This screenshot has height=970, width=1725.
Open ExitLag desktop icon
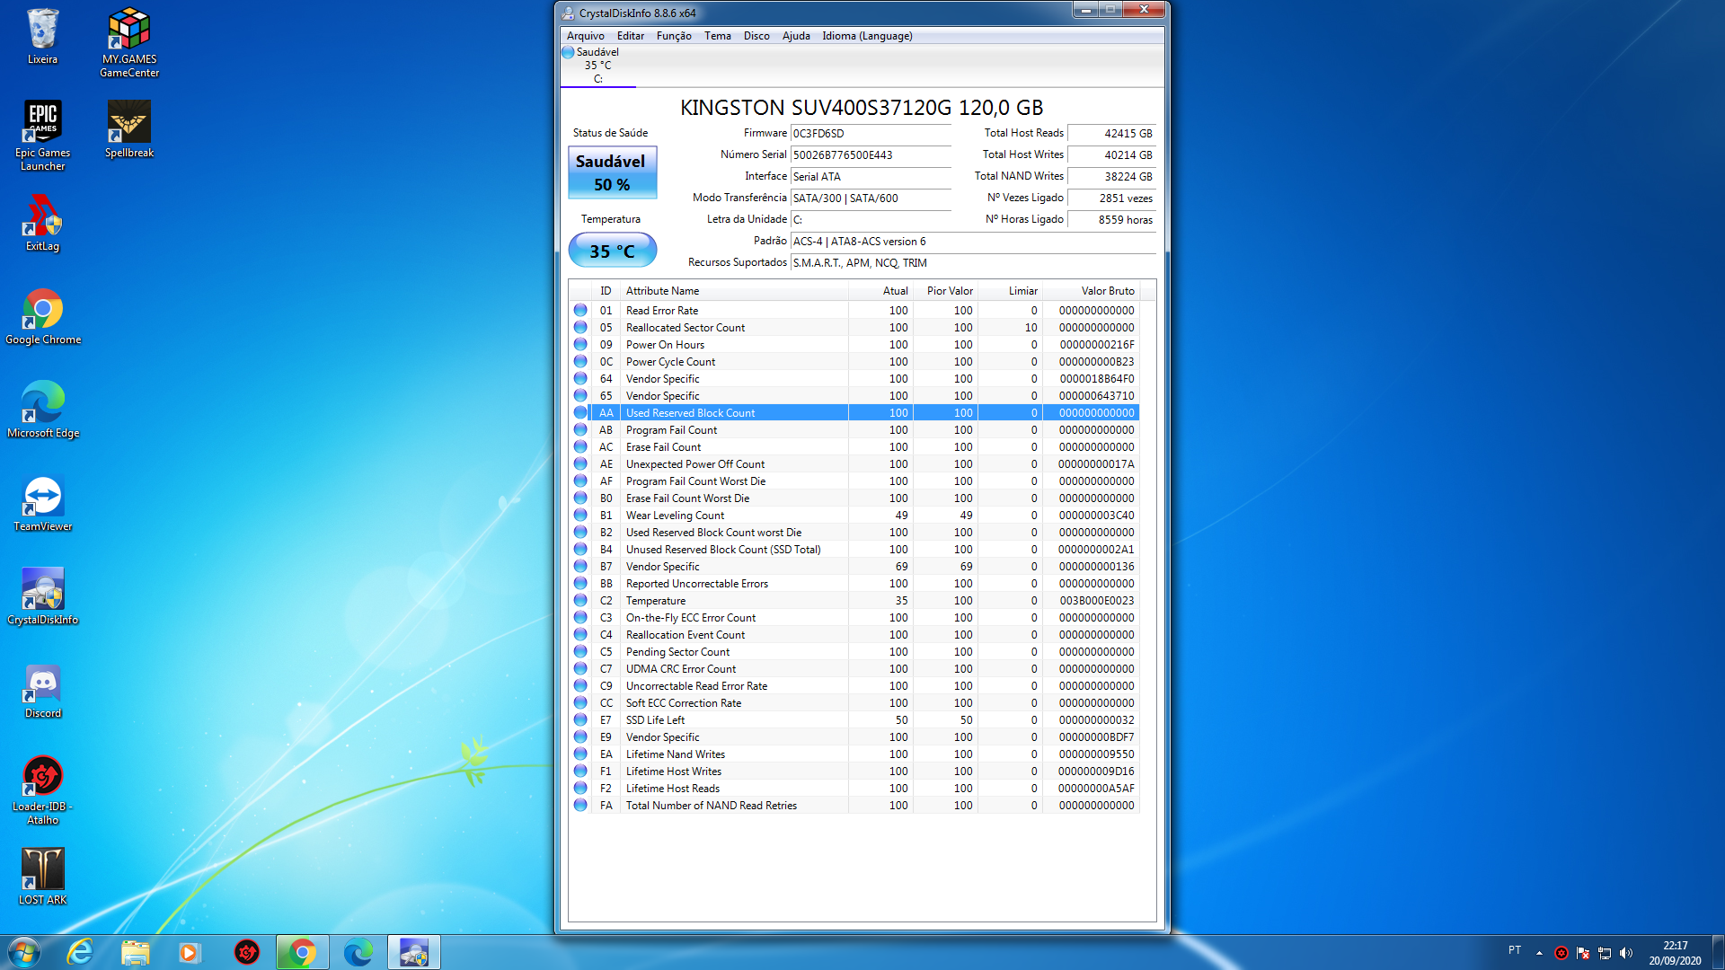pos(42,224)
